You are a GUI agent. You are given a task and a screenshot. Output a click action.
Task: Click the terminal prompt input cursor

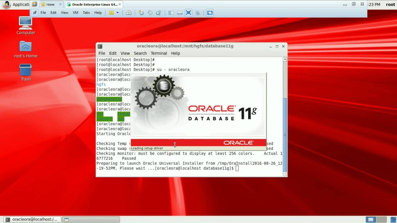click(x=237, y=168)
